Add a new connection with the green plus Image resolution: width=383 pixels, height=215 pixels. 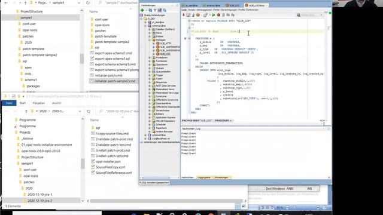[142, 10]
